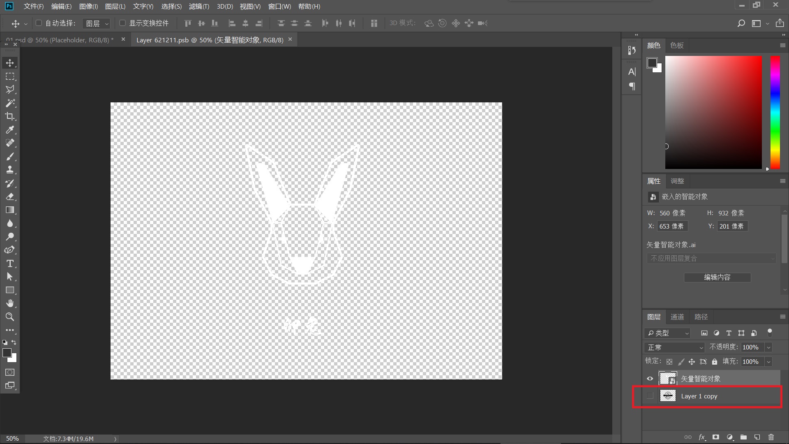This screenshot has height=444, width=789.
Task: Select the Hand tool
Action: pyautogui.click(x=10, y=303)
